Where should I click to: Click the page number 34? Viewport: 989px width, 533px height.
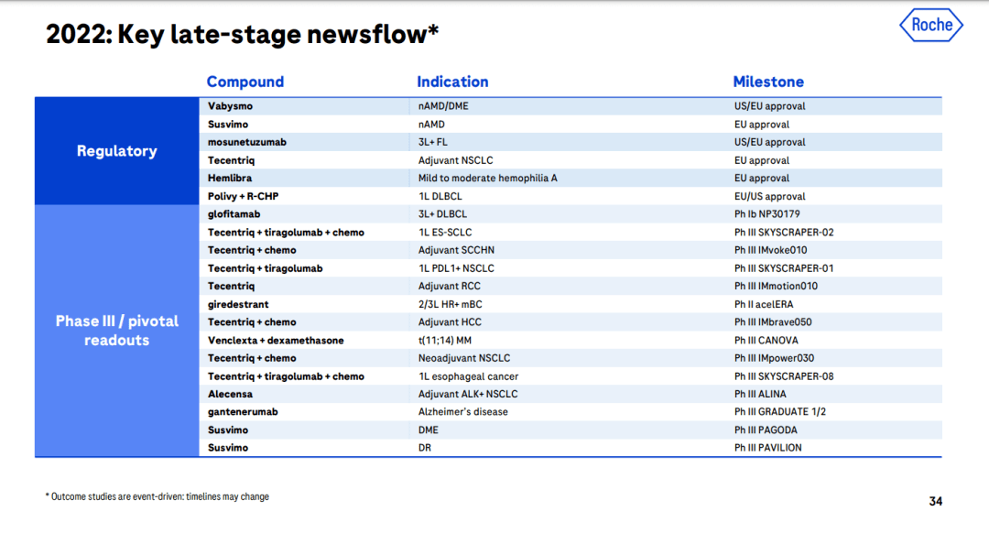(935, 502)
